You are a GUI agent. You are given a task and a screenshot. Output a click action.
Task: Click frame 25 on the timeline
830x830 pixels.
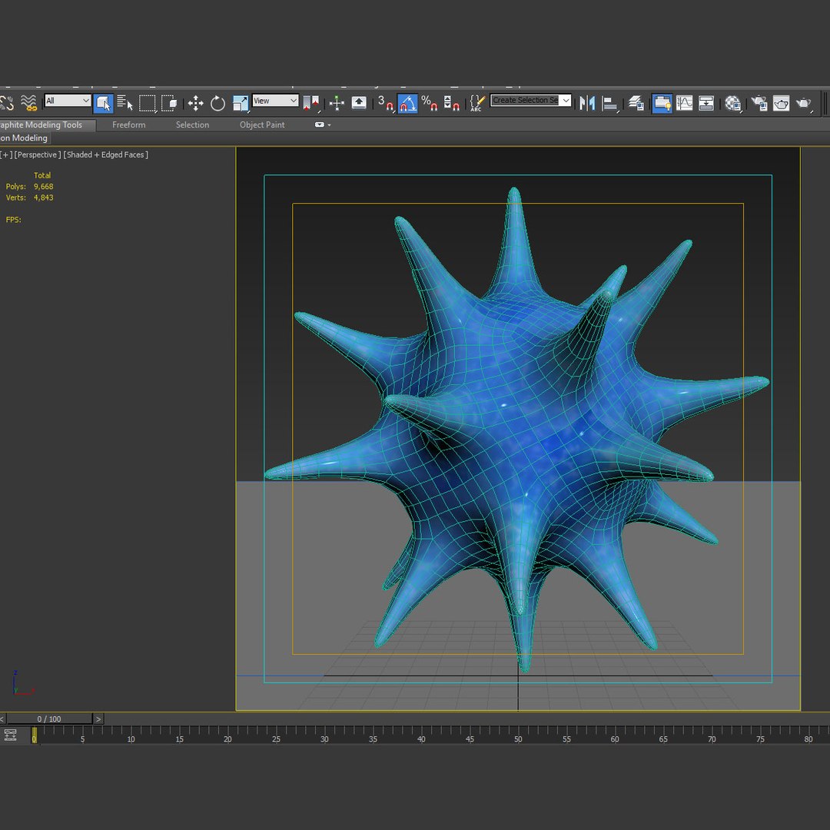coord(277,739)
